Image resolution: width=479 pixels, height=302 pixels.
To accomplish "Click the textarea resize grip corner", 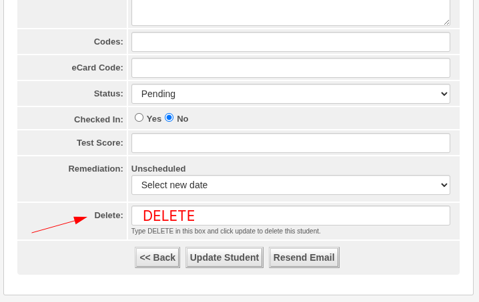I will [446, 22].
